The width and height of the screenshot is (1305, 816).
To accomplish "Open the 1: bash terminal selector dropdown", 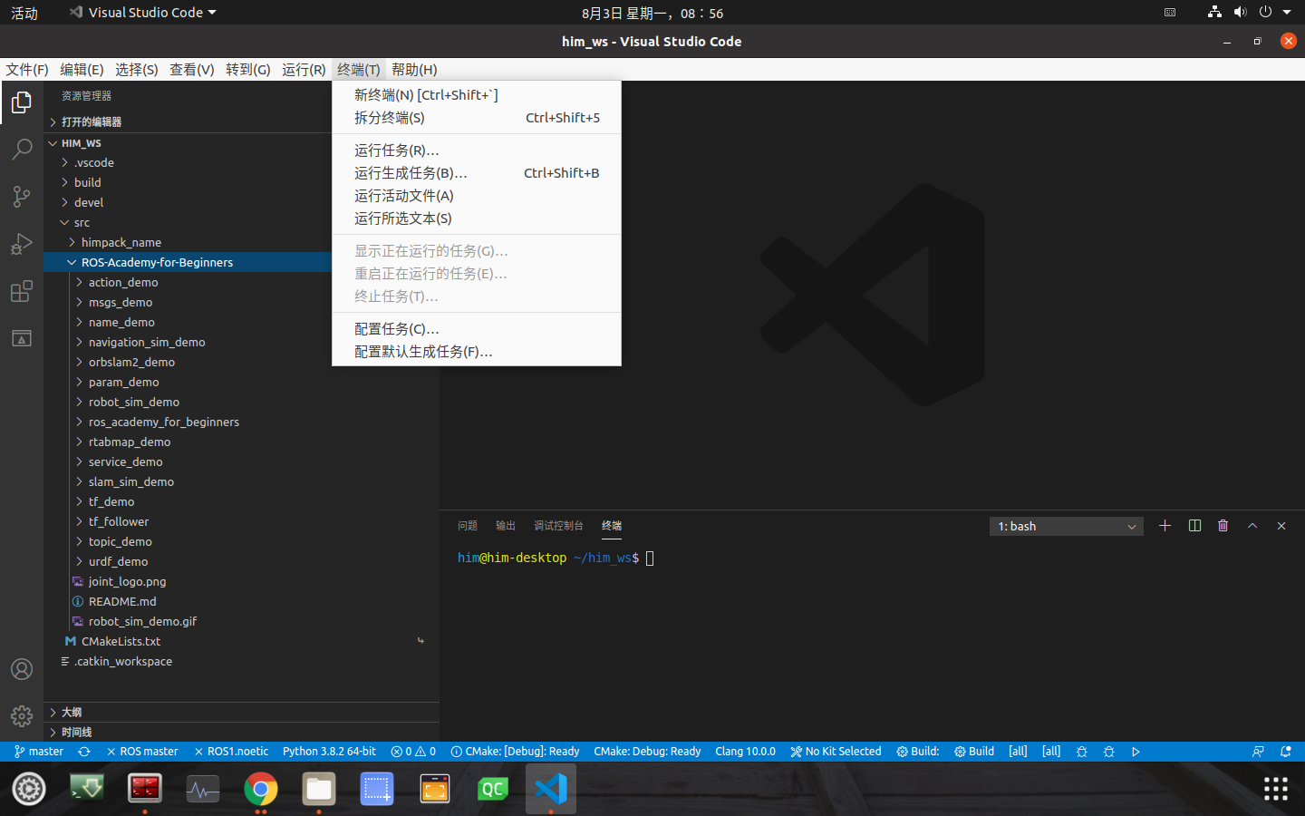I will [1066, 527].
